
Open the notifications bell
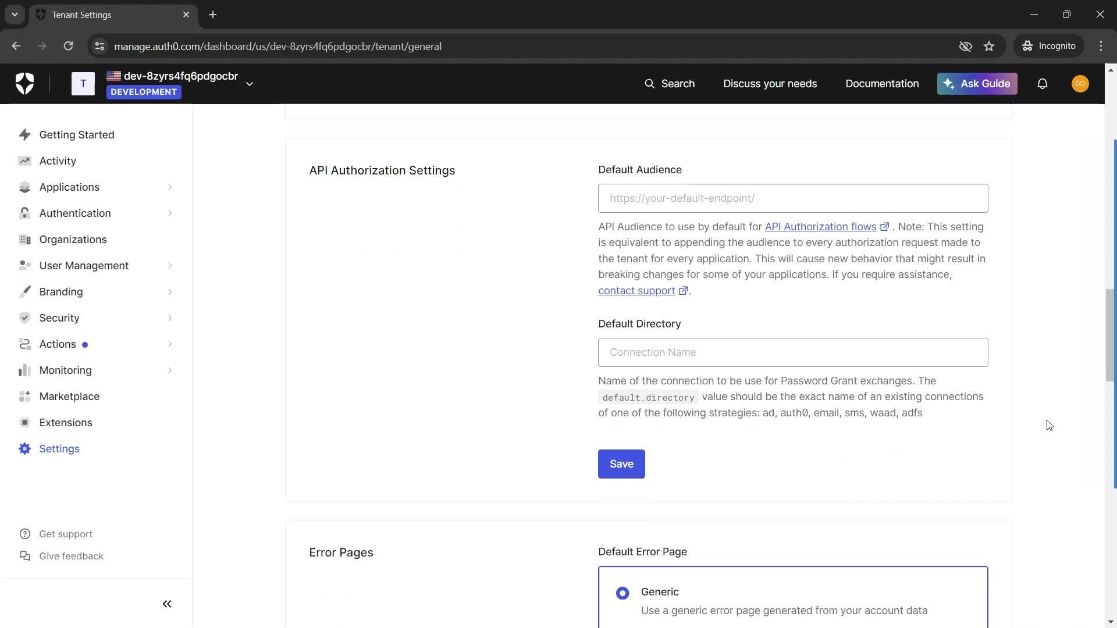coord(1043,84)
